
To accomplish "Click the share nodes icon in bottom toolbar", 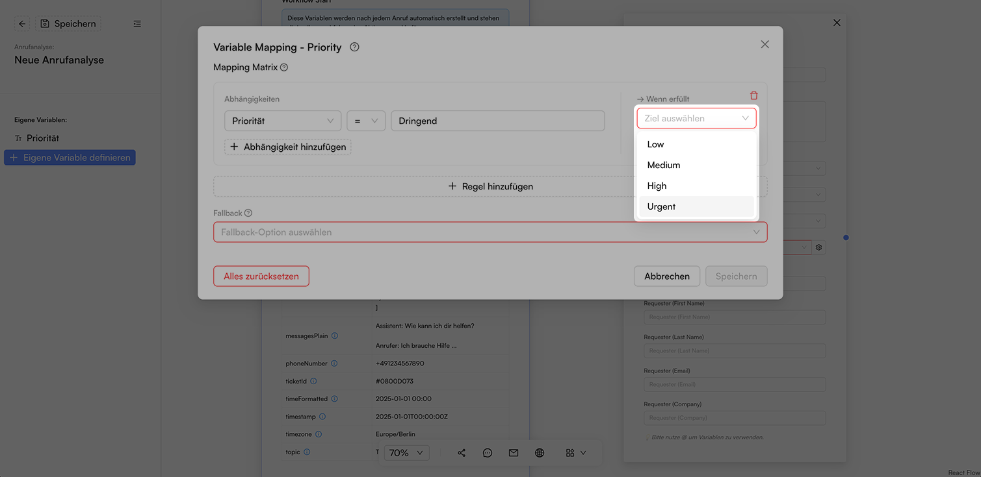I will click(x=462, y=453).
